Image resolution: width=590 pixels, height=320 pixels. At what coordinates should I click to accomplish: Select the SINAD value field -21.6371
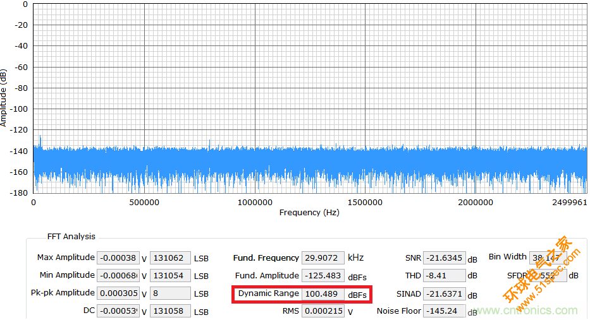[445, 293]
